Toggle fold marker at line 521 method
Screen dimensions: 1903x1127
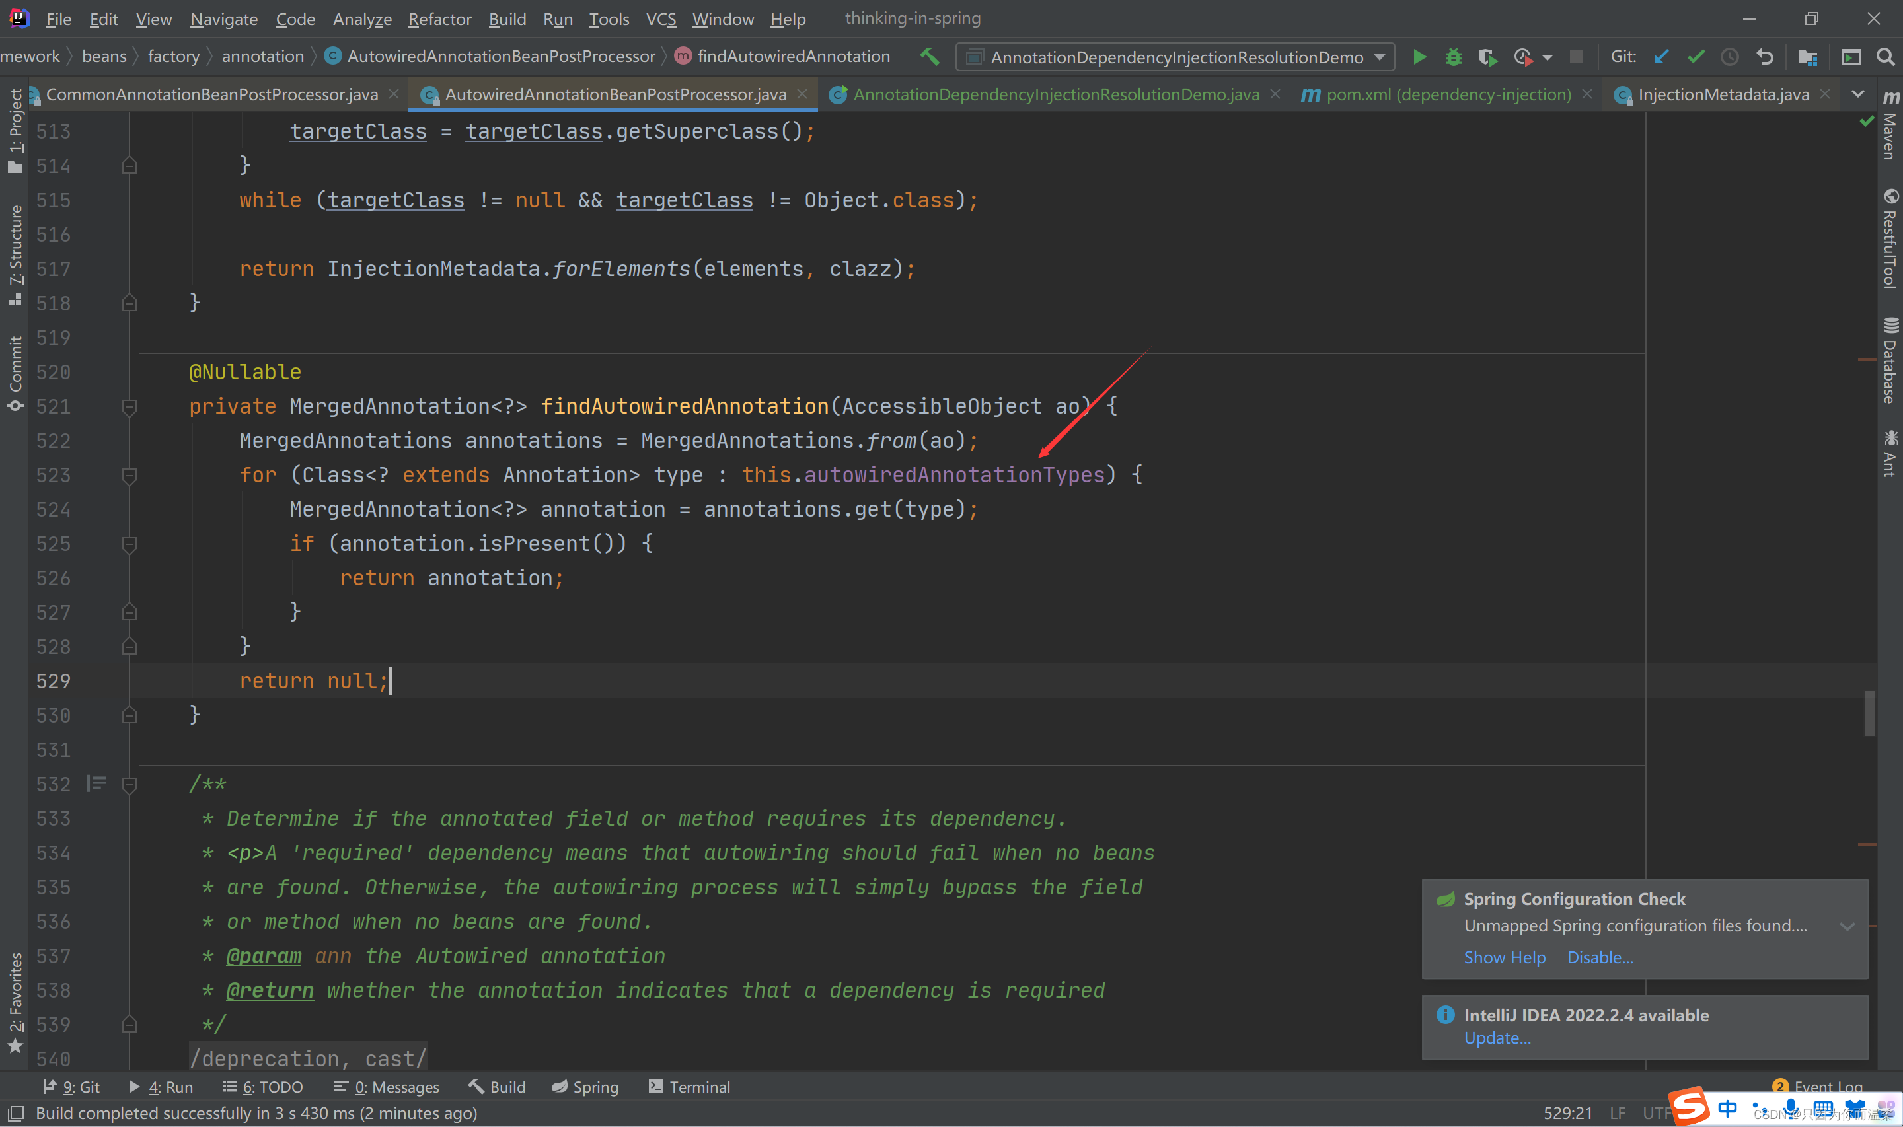tap(129, 407)
